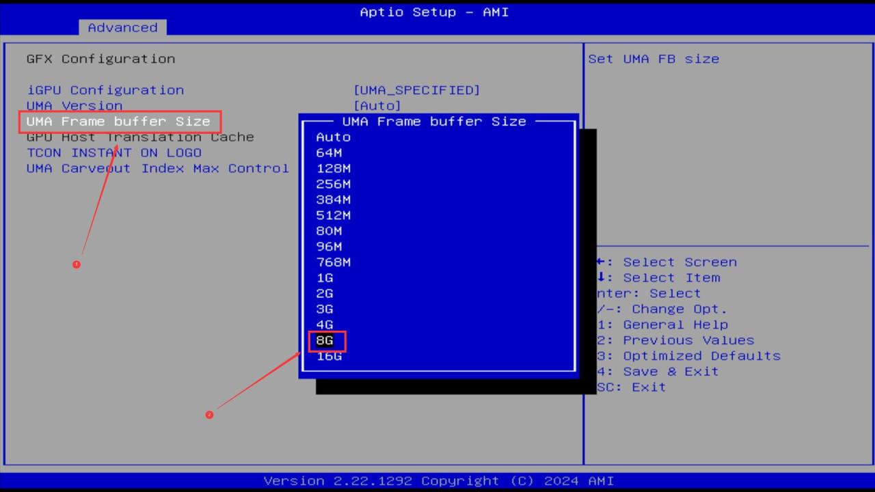This screenshot has width=875, height=492.
Task: Choose 2G frame buffer size
Action: (x=325, y=294)
